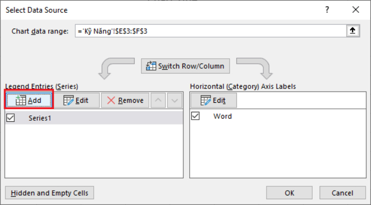Screen dimensions: 371x205
Task: Close the Select Data Source window
Action: [356, 10]
